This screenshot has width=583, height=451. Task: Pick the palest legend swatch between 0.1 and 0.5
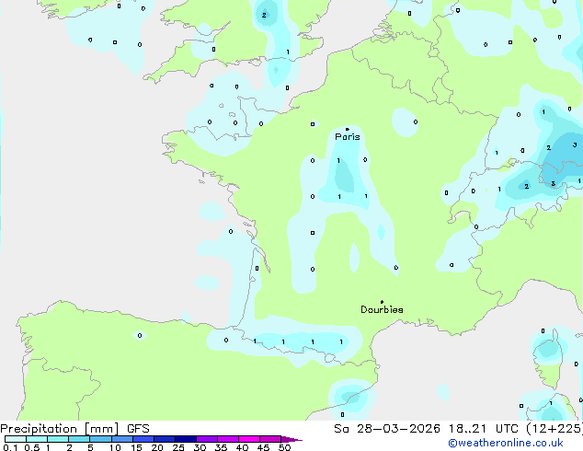16,439
